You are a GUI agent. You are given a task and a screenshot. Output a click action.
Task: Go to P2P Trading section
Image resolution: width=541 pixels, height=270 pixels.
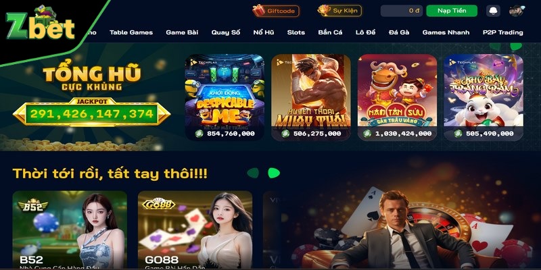coord(502,32)
